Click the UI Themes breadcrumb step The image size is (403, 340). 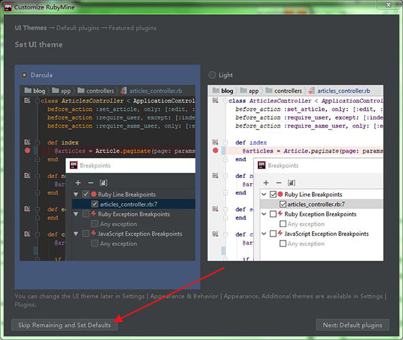[31, 28]
